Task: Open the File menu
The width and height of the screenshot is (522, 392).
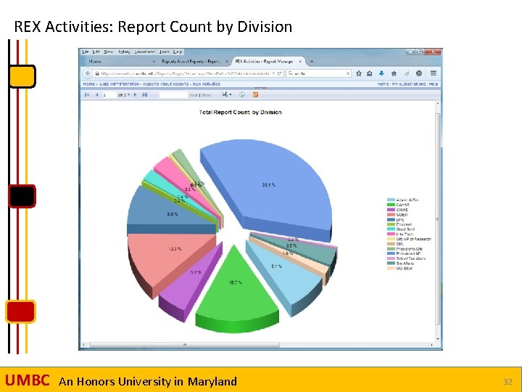Action: tap(86, 52)
